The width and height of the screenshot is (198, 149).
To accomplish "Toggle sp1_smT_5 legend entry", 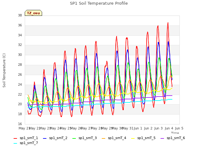I will [x=143, y=138].
